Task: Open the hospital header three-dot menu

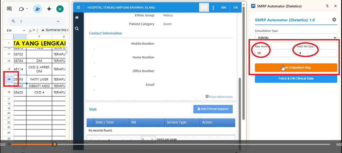Action: [213, 8]
